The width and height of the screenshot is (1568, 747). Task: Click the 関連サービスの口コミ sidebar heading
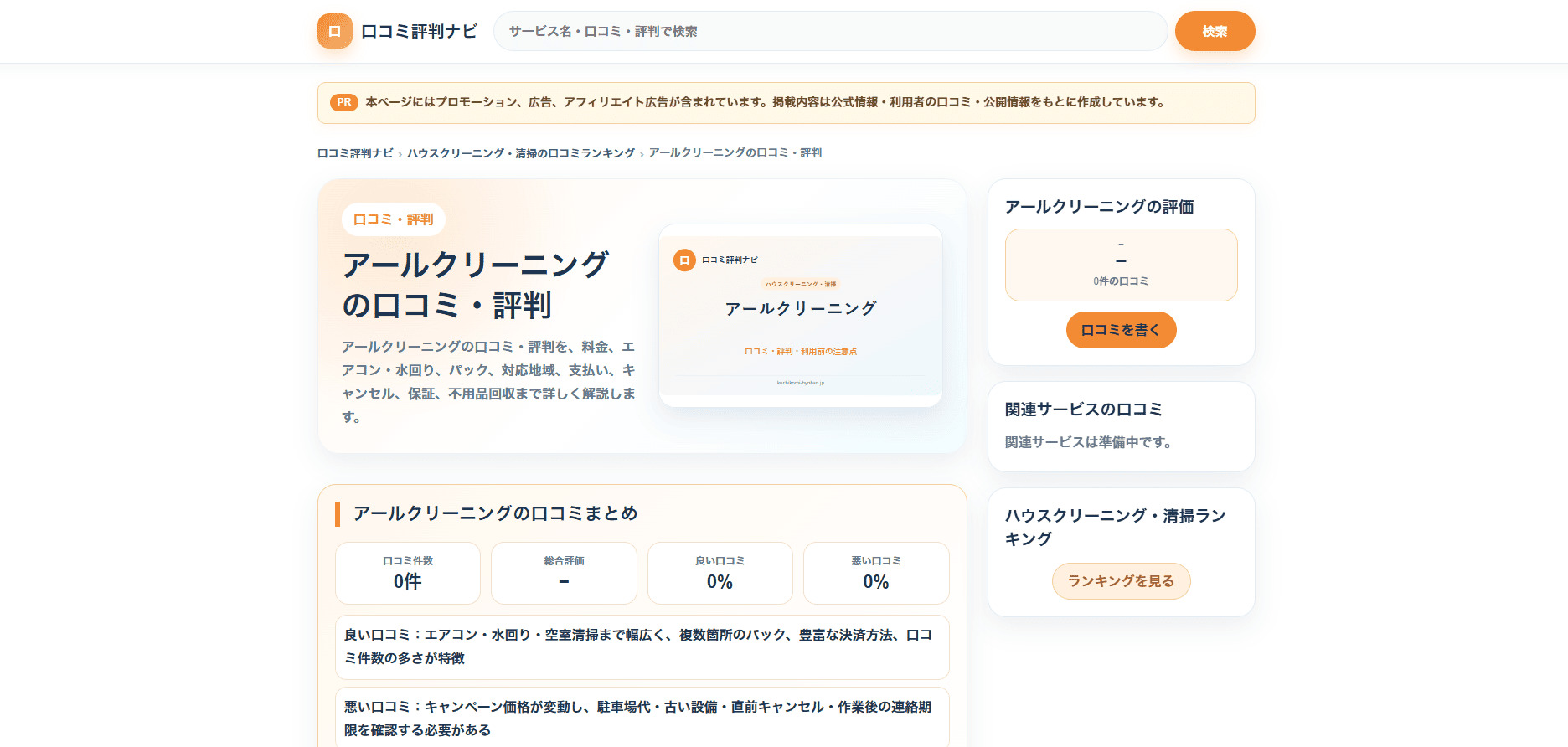point(1084,410)
